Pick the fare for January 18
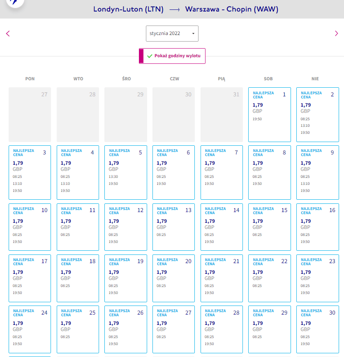 pos(78,278)
